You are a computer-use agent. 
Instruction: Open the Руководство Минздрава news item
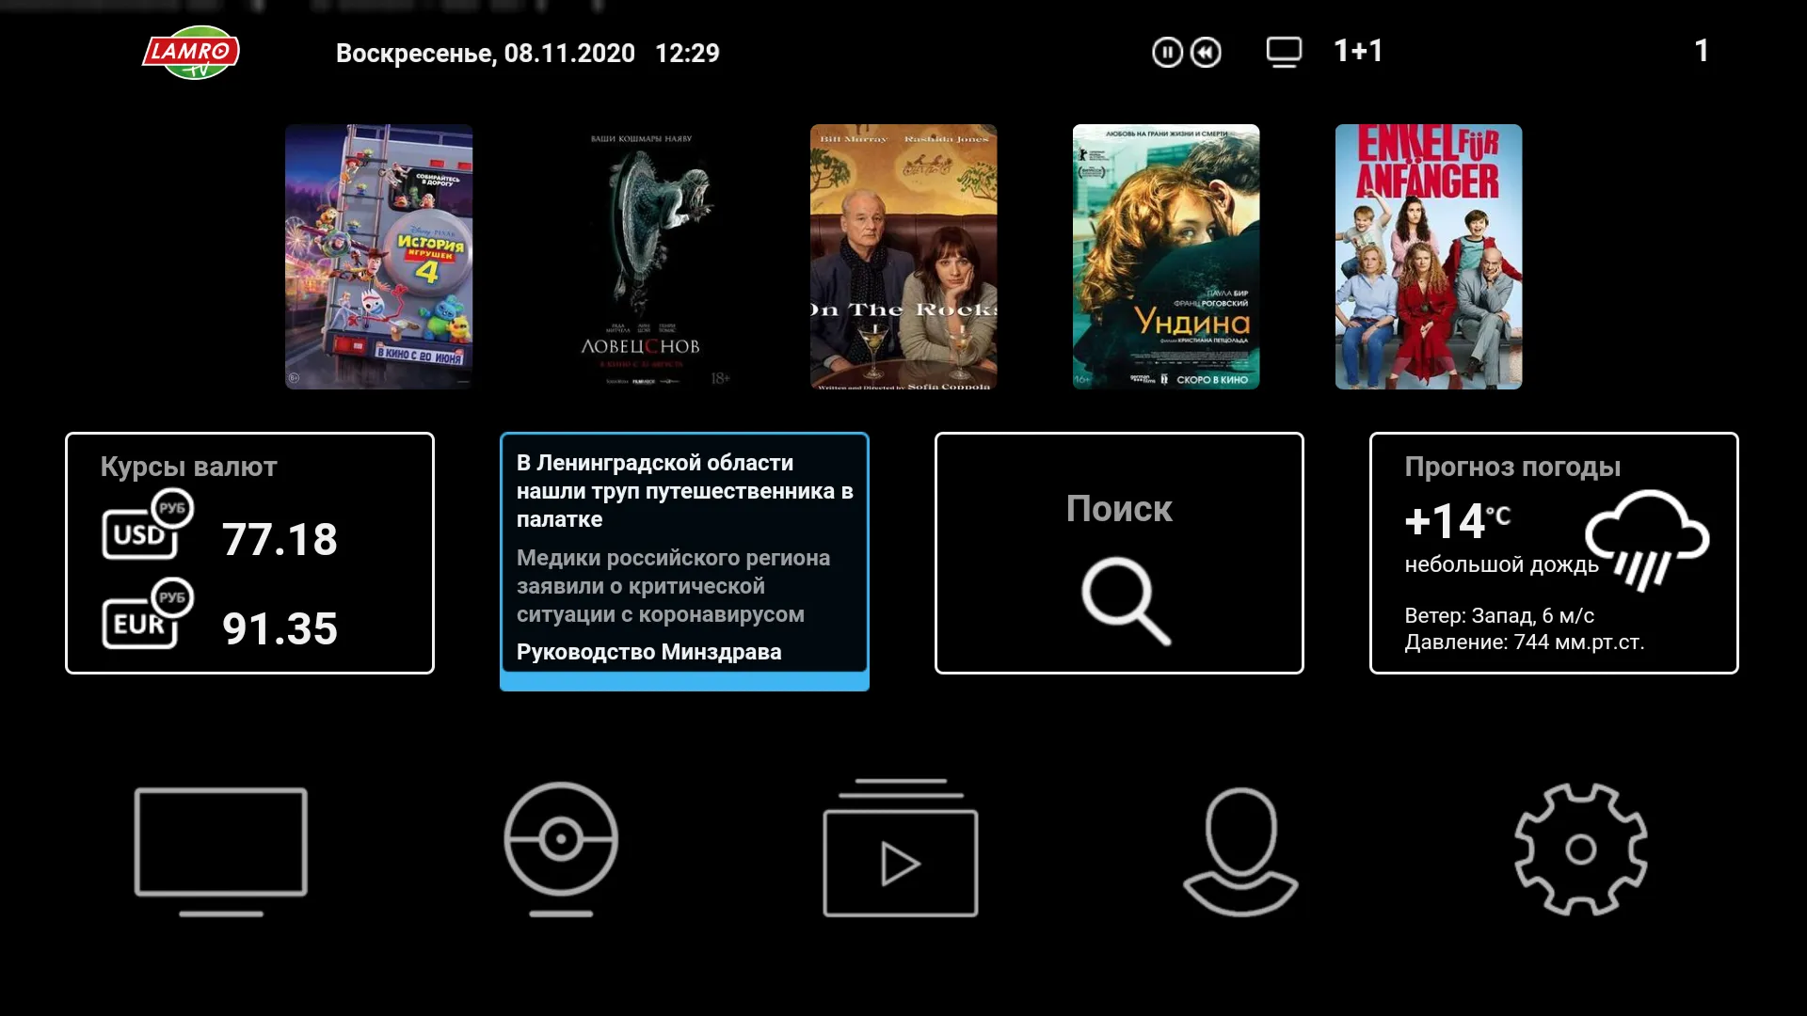[x=648, y=652]
